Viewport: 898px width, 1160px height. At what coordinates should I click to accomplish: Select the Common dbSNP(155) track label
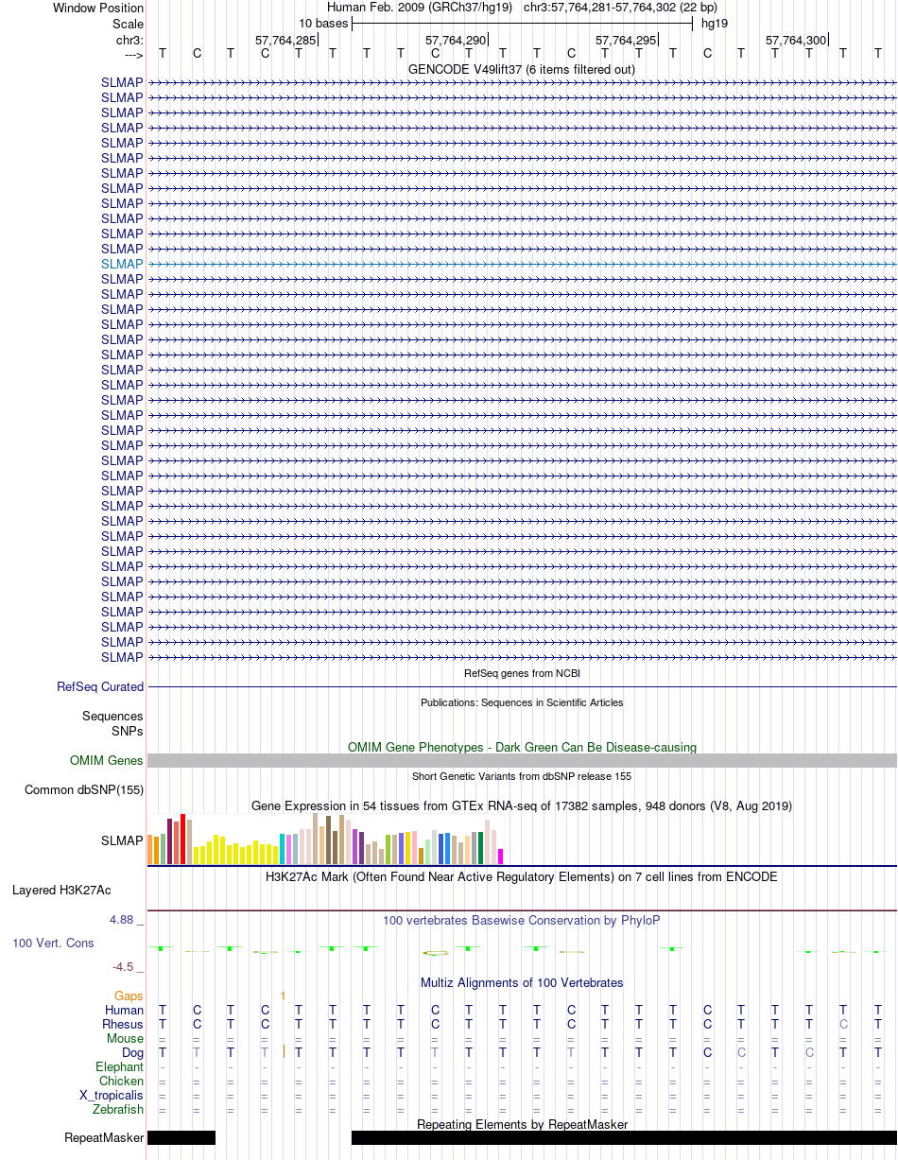[x=84, y=790]
